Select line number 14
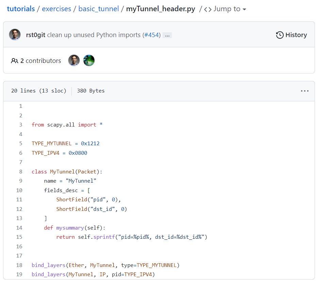The height and width of the screenshot is (284, 317). pos(19,228)
